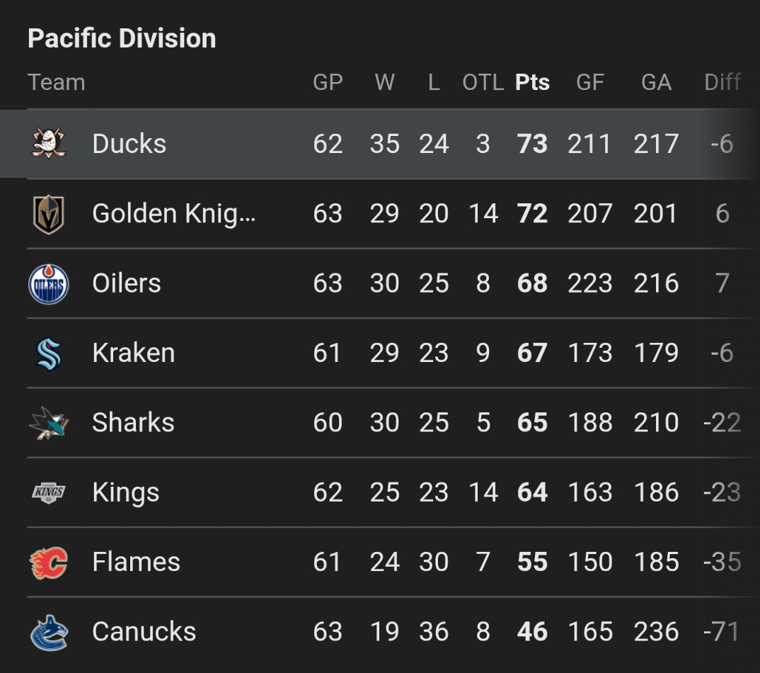Open the Oilers team name link
Screen dimensions: 760x673
tap(127, 283)
